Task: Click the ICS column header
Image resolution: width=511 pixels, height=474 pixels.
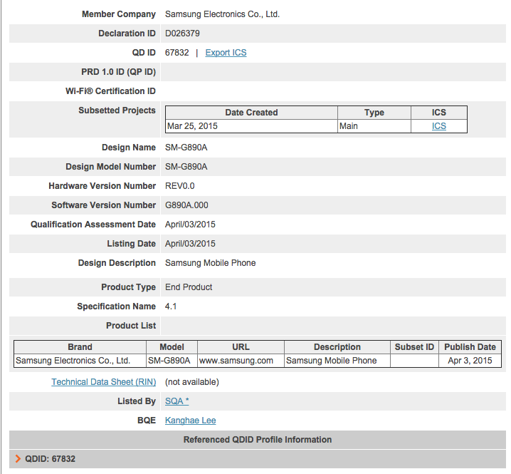Action: [x=439, y=113]
